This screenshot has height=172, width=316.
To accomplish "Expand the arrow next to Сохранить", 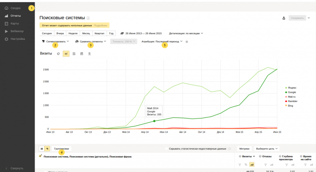I will coord(309,18).
